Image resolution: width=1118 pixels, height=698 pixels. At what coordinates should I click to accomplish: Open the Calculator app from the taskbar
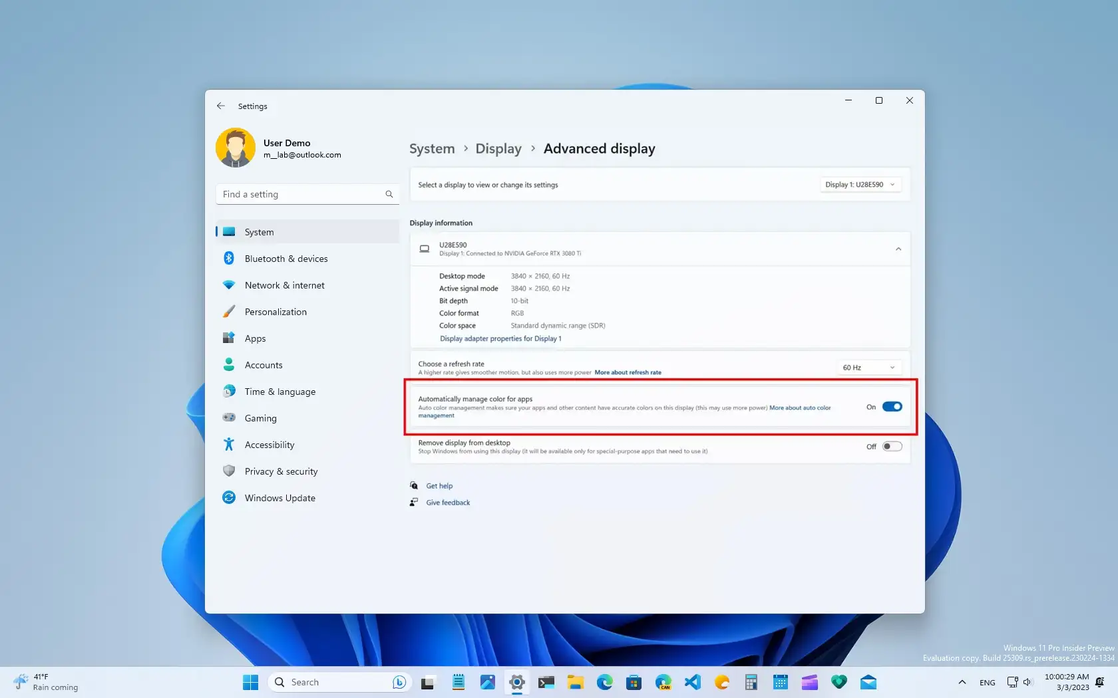click(751, 681)
